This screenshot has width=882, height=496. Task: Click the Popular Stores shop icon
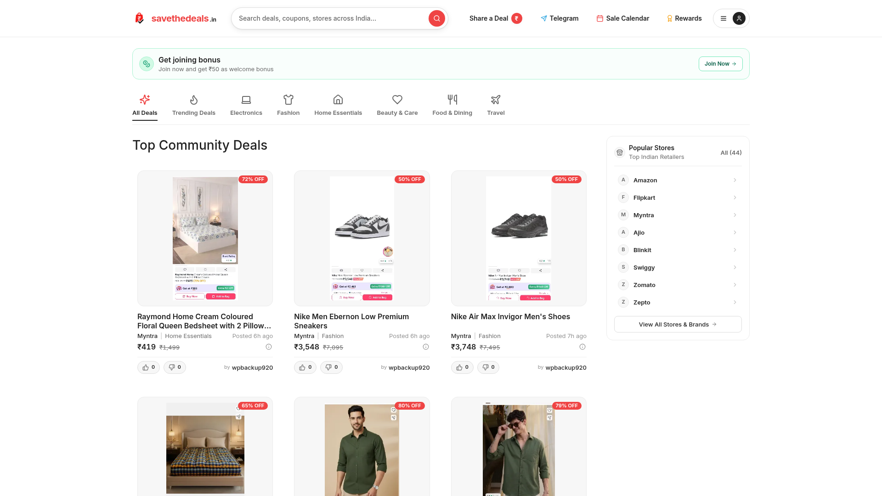(x=620, y=152)
